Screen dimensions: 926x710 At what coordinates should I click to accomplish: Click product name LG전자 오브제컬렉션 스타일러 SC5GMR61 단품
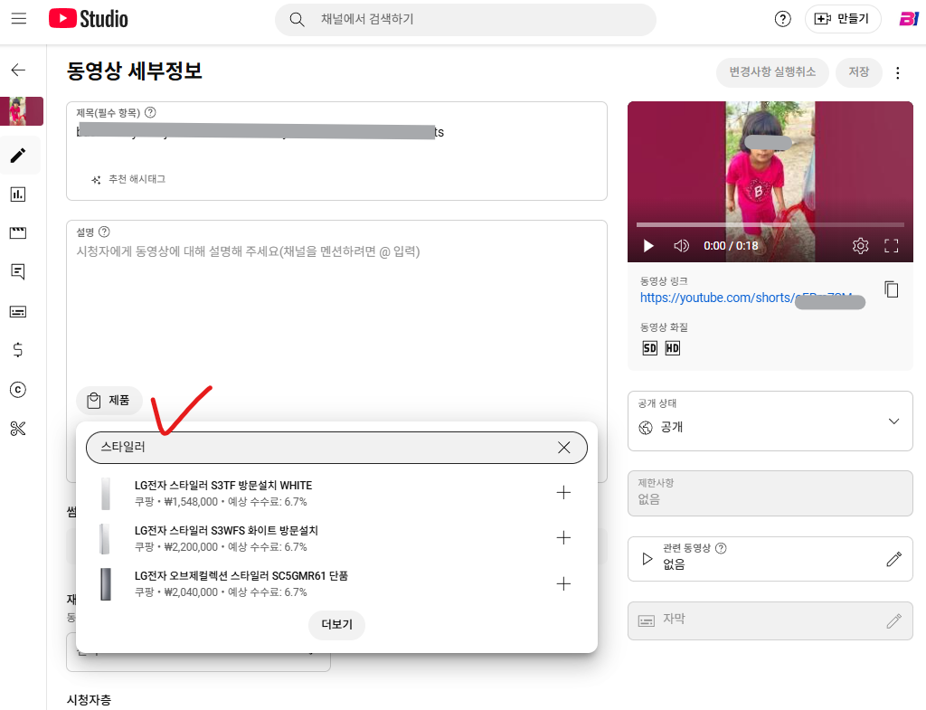tap(241, 576)
